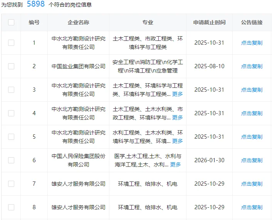Image resolution: width=272 pixels, height=220 pixels.
Task: Click row 1 土木工程类、市政工程类 majors cell
Action: coord(148,43)
